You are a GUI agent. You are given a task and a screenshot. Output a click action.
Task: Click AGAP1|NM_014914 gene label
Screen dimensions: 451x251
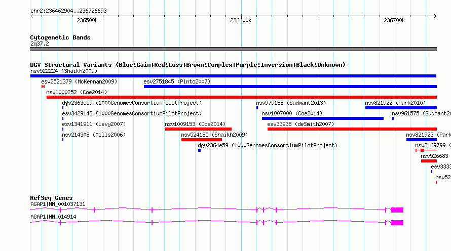click(53, 217)
